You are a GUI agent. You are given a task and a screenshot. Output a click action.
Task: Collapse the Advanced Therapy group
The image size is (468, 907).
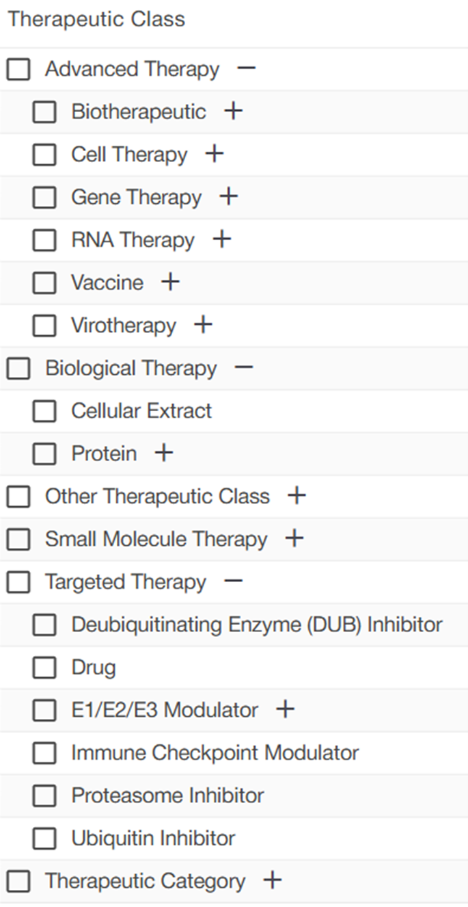[x=247, y=68]
